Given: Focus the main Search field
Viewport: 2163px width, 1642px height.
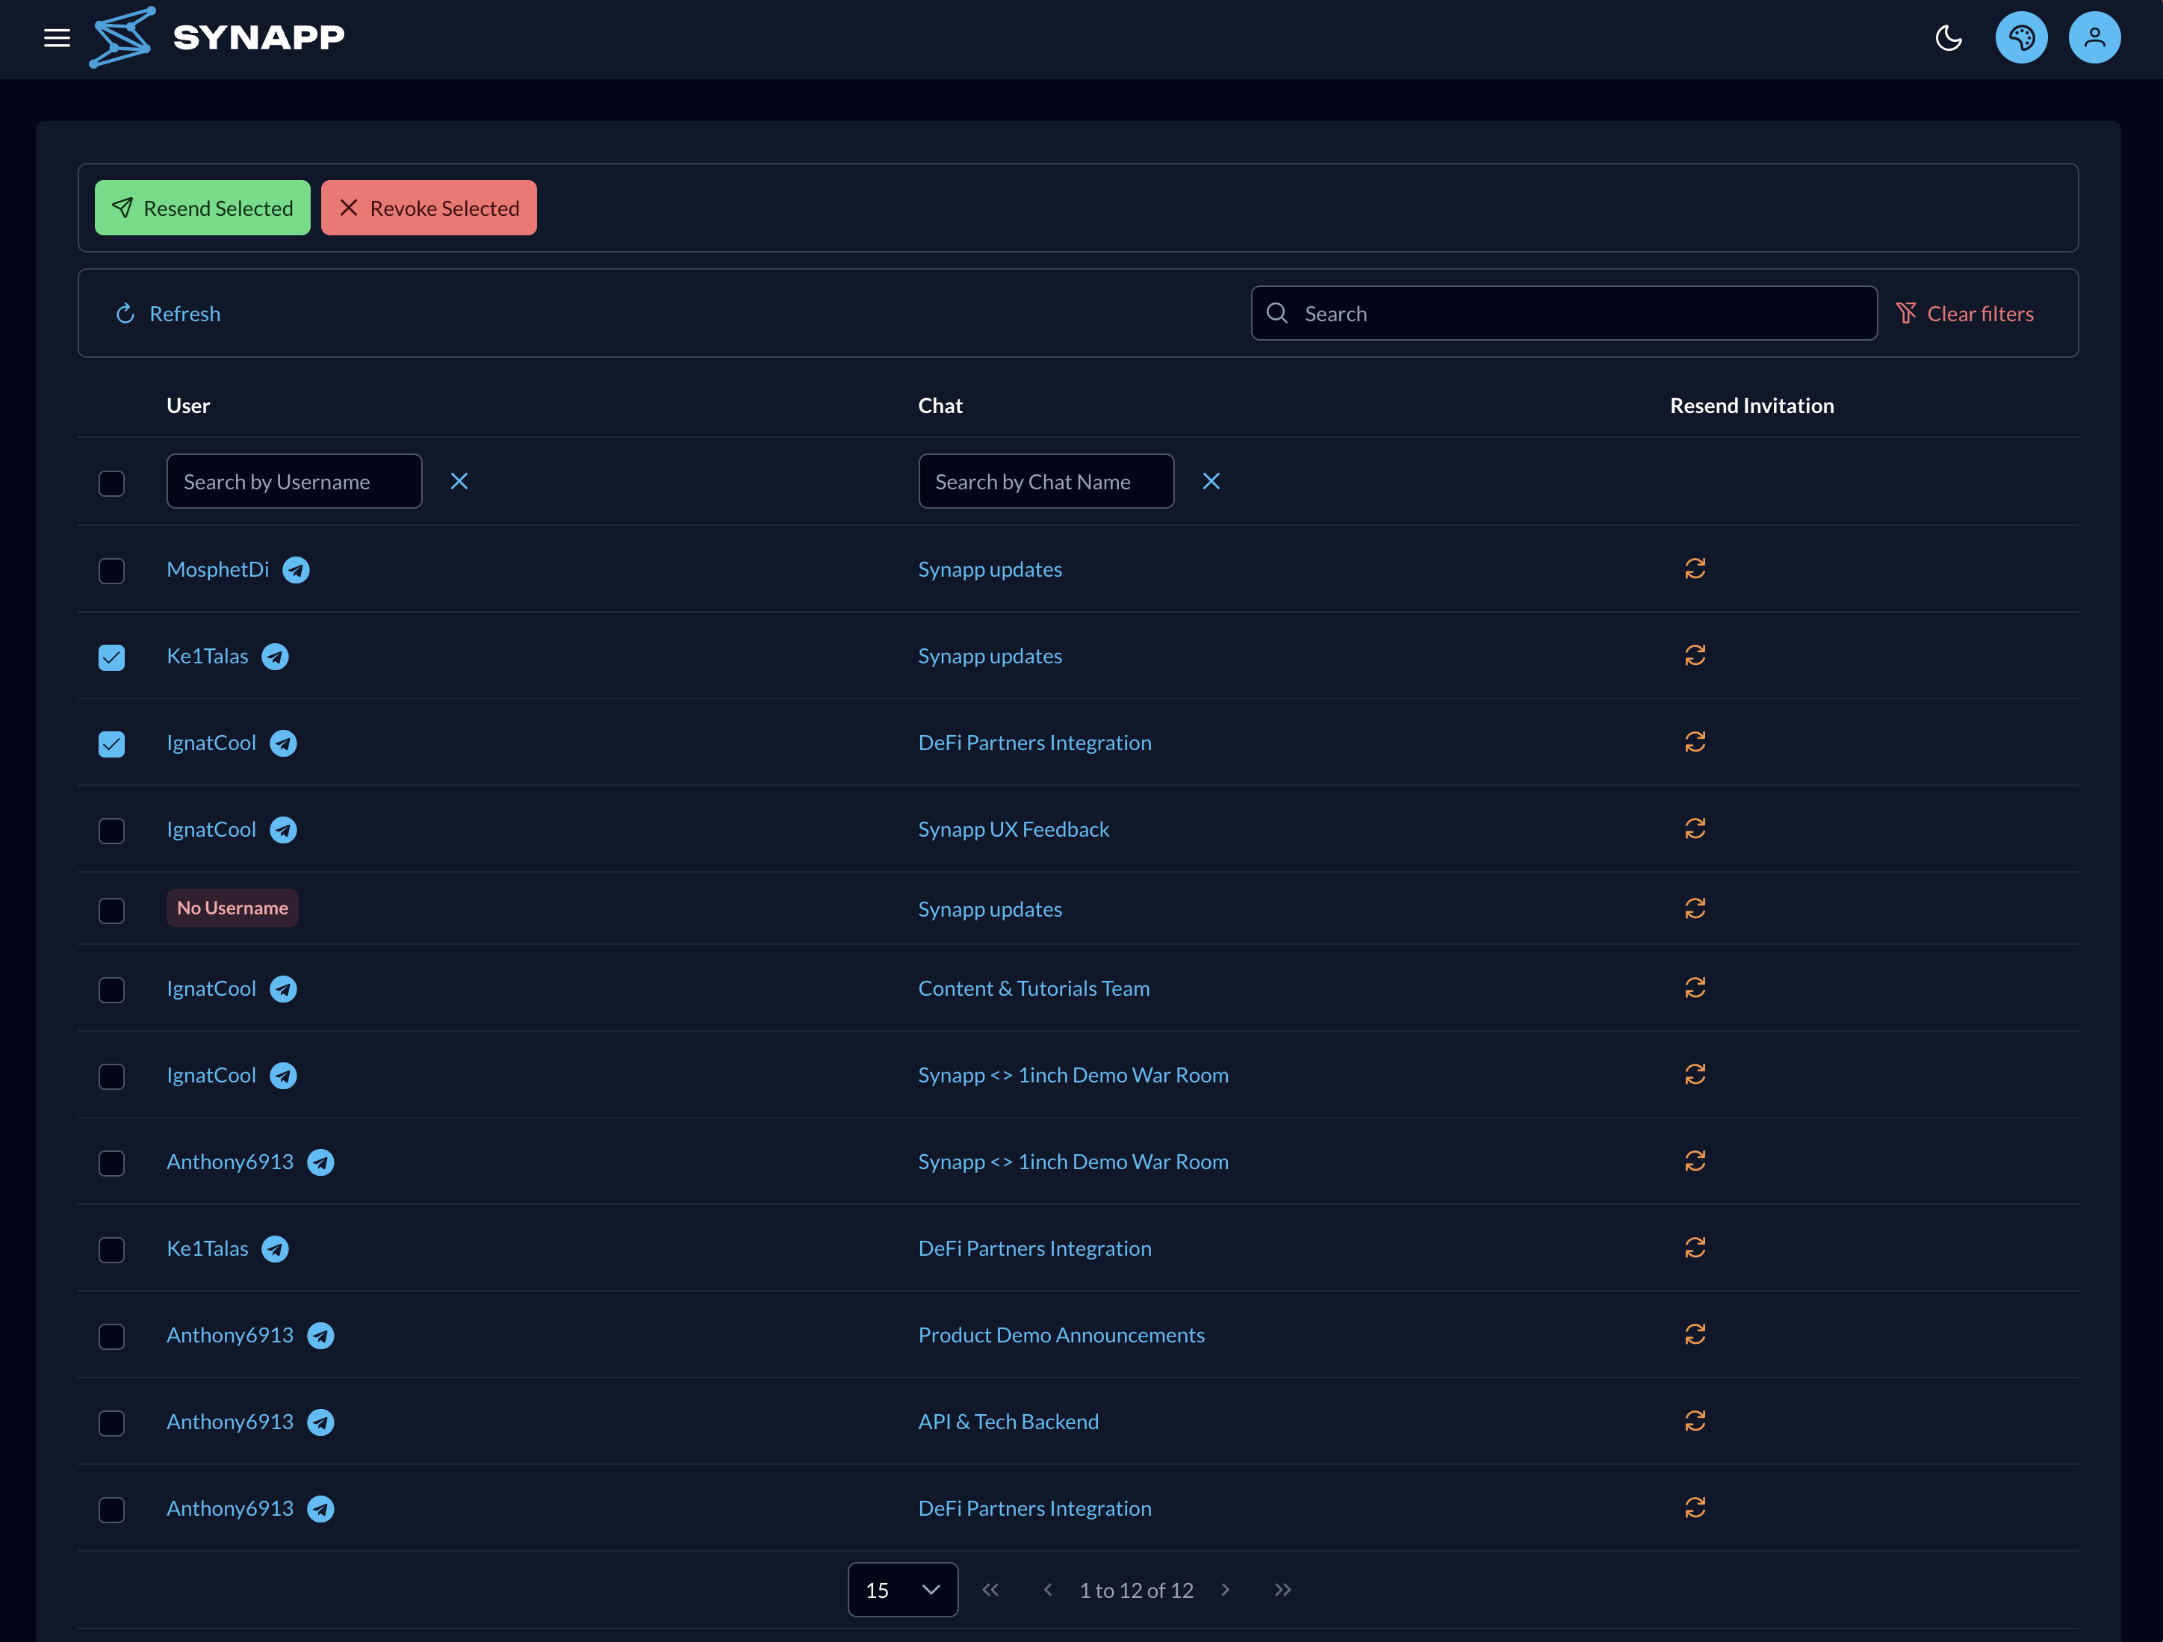Looking at the screenshot, I should [x=1563, y=314].
